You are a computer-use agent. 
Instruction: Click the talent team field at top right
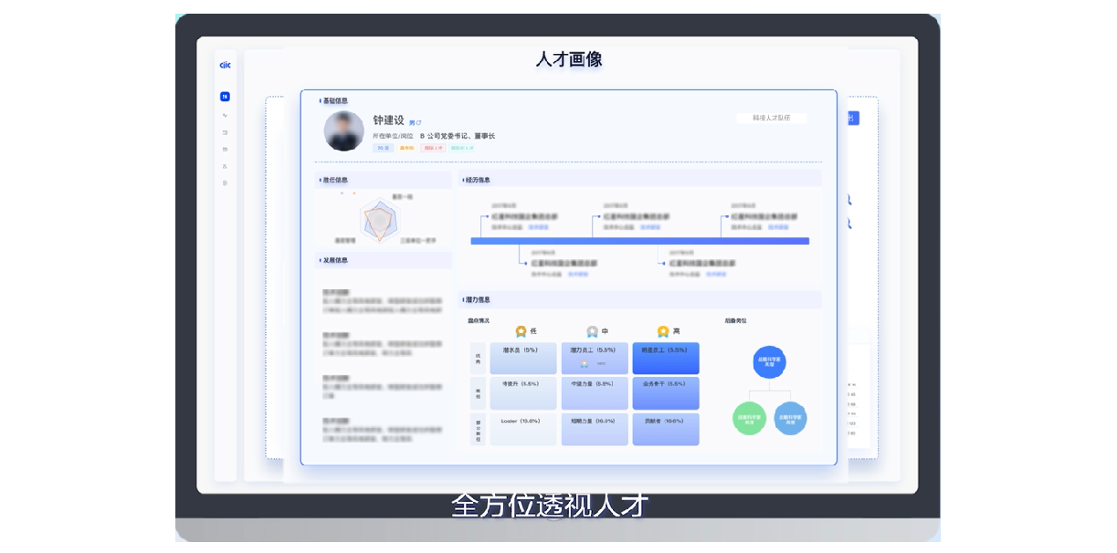click(772, 118)
